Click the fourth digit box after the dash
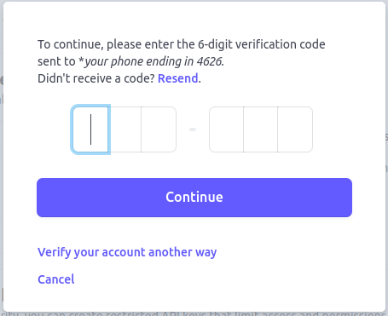Viewport: 388px width, 316px height. [227, 129]
